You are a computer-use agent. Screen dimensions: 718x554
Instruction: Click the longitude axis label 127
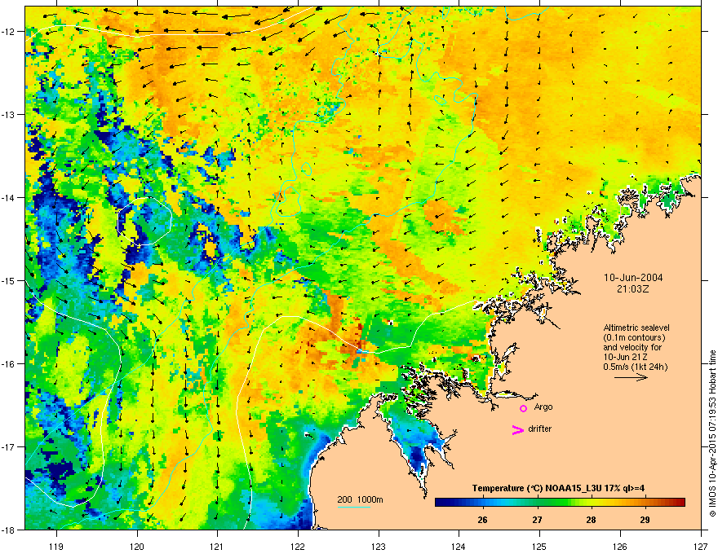701,546
